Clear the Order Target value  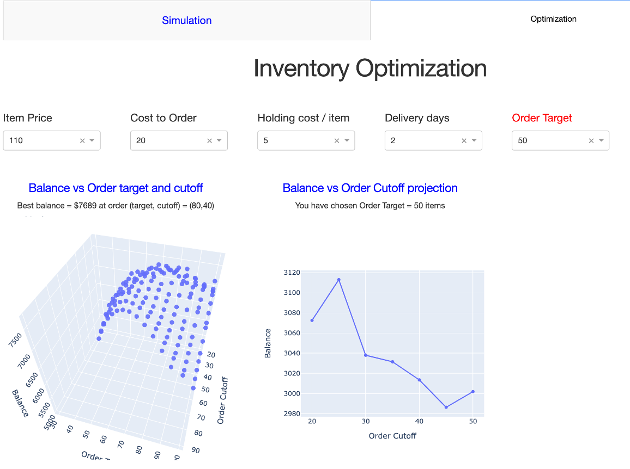coord(591,140)
